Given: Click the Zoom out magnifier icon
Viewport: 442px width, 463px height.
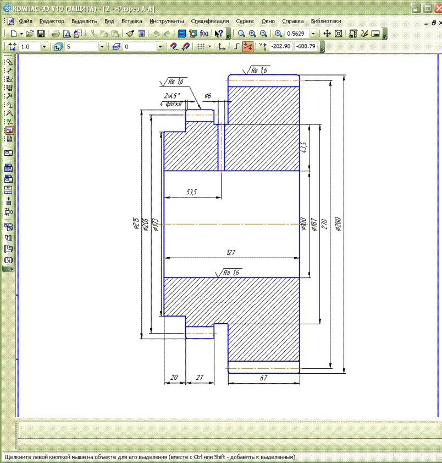Looking at the screenshot, I should pyautogui.click(x=263, y=34).
